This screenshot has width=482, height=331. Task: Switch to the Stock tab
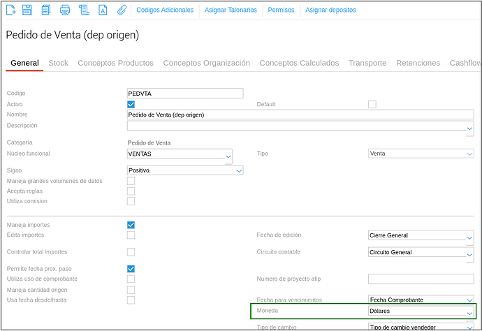pos(59,63)
